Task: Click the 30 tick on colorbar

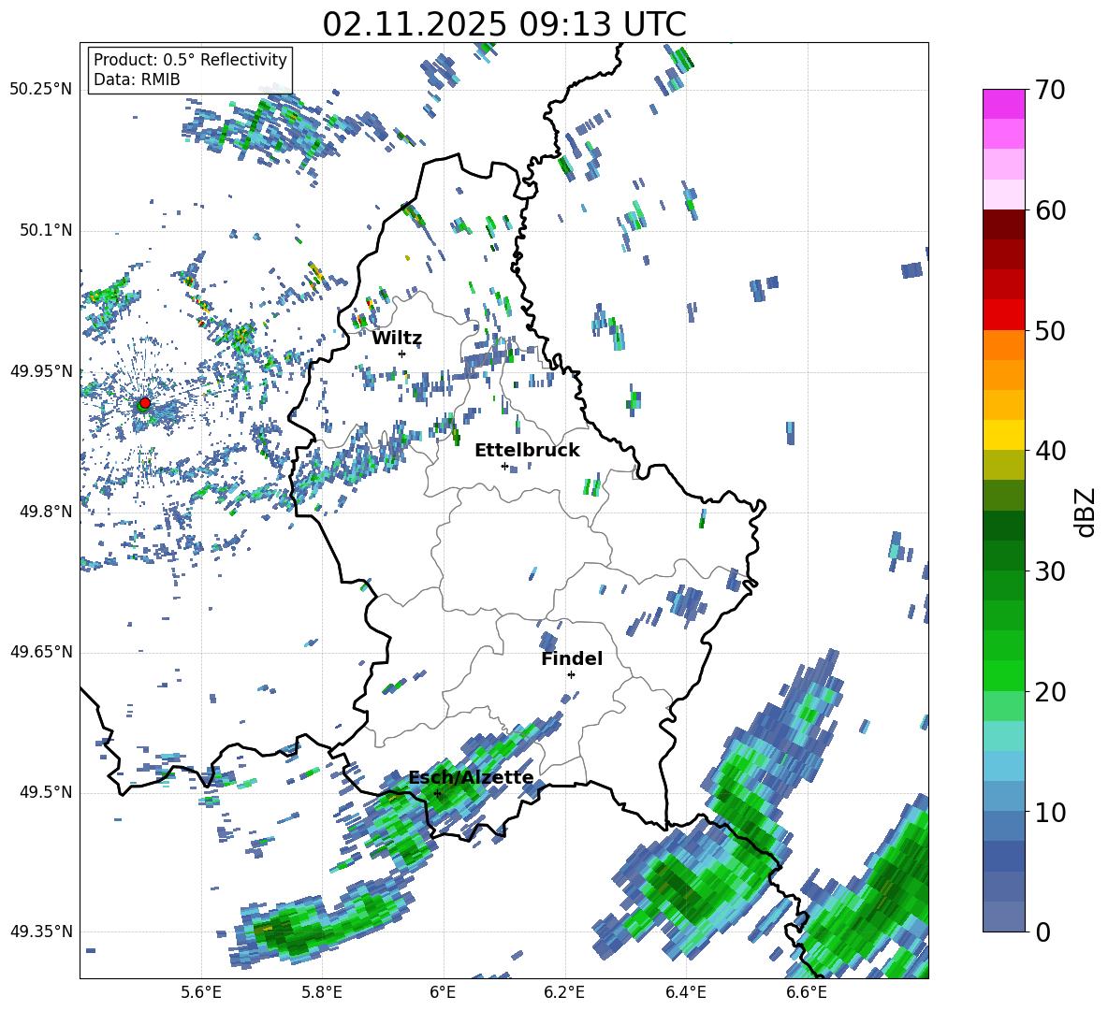Action: 1050,571
